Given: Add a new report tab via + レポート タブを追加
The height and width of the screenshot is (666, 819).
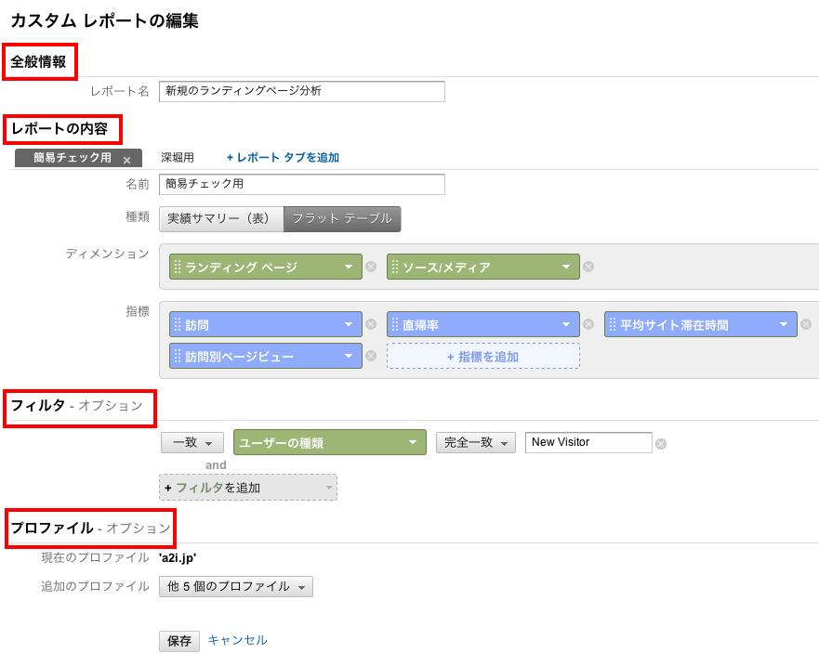Looking at the screenshot, I should click(283, 158).
